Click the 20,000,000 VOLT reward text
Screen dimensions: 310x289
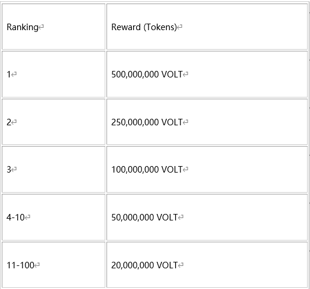pyautogui.click(x=144, y=265)
